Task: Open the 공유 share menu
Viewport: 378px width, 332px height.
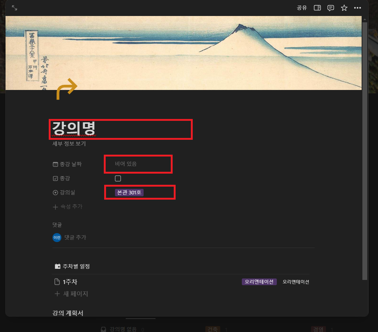Action: click(x=302, y=8)
